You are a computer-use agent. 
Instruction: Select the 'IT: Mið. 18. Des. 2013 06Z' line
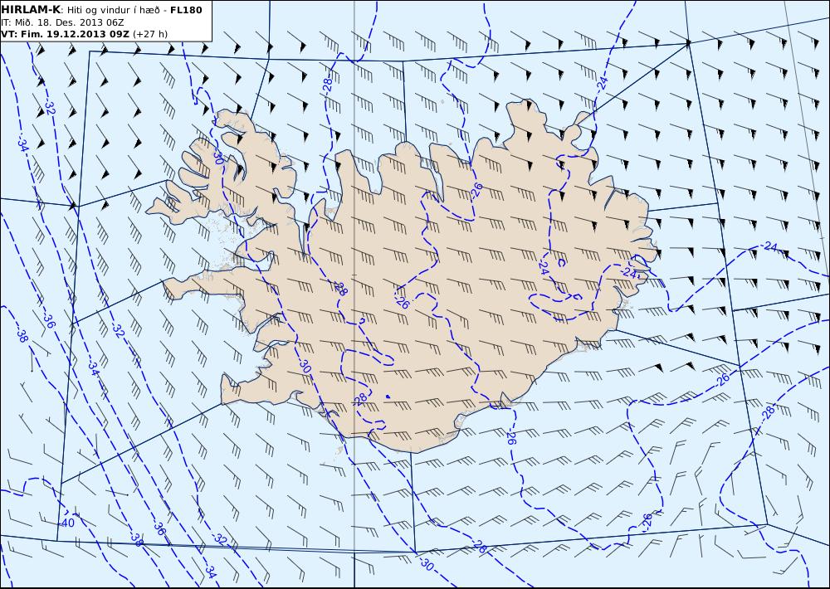click(62, 22)
